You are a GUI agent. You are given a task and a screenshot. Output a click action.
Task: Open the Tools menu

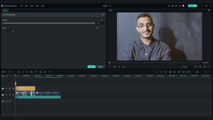tap(32, 6)
